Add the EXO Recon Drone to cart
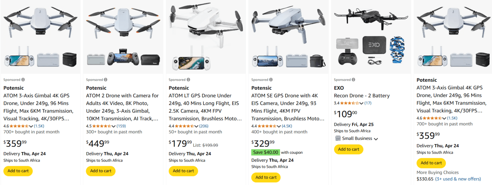This screenshot has height=185, width=492. 348,149
